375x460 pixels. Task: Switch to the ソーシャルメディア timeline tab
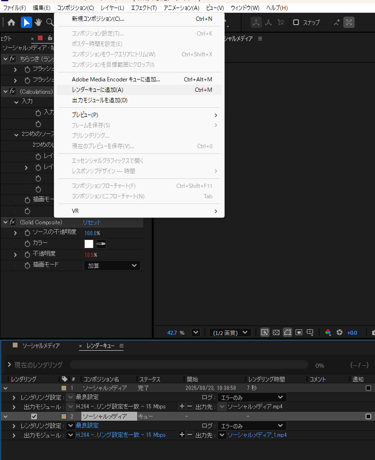(41, 346)
